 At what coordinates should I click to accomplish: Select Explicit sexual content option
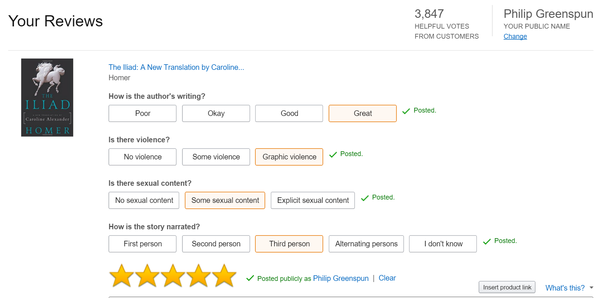pyautogui.click(x=313, y=200)
